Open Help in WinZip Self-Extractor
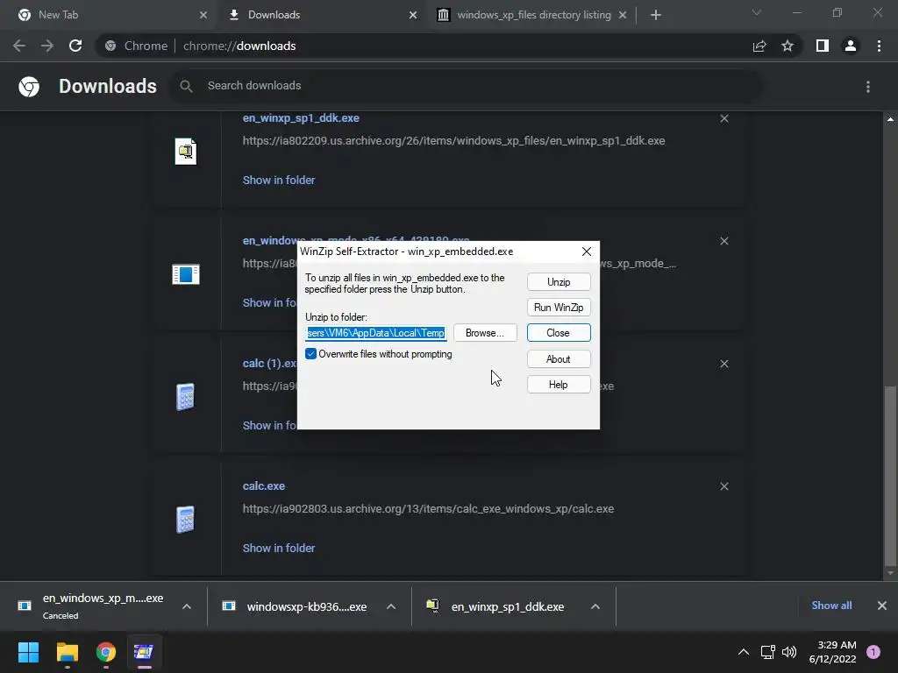 pos(559,385)
